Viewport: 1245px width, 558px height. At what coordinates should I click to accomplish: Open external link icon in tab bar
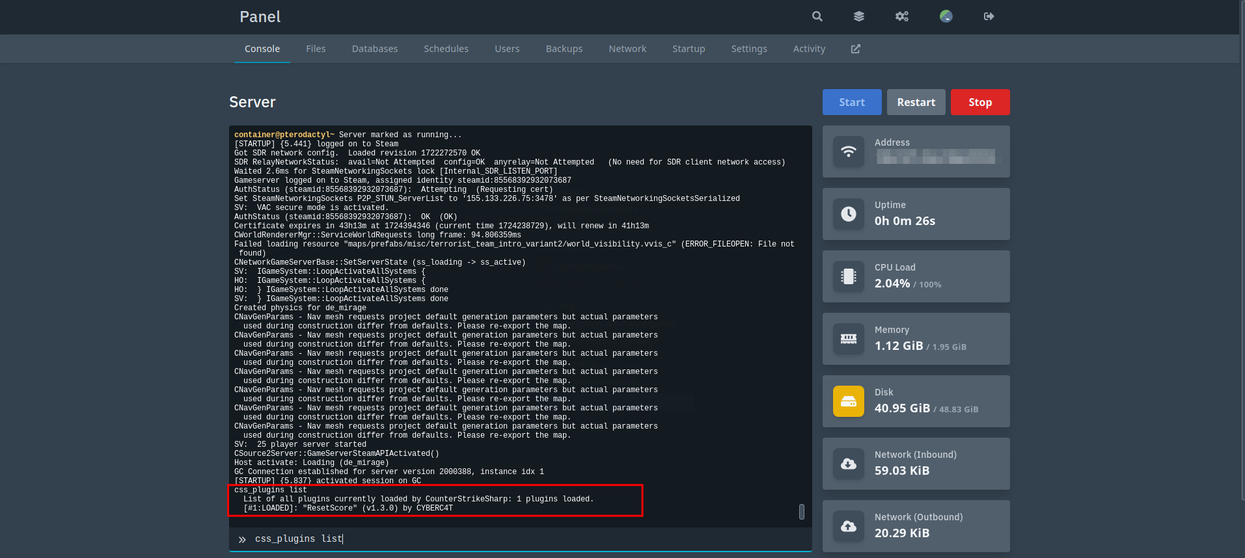(x=856, y=49)
